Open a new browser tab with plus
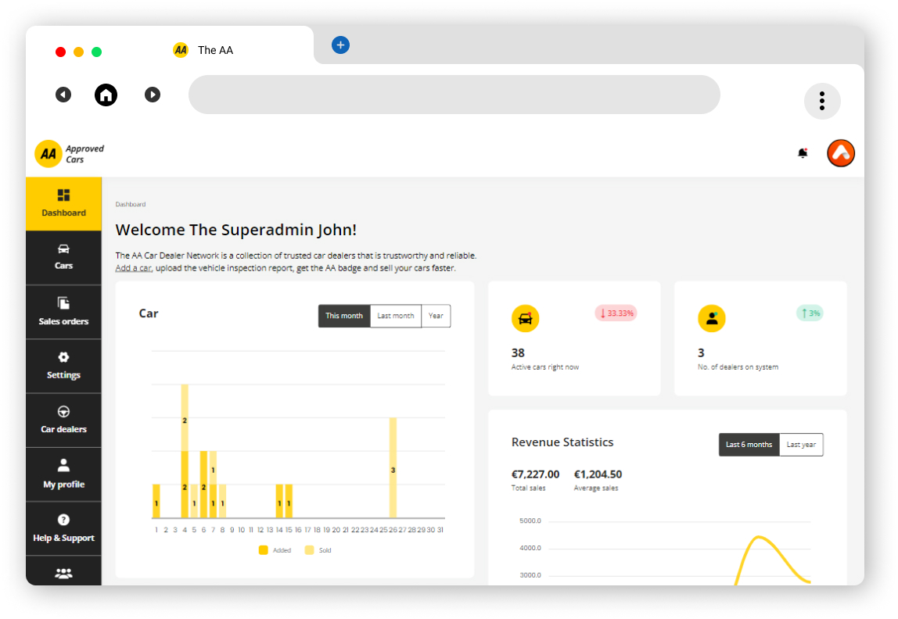 point(341,45)
